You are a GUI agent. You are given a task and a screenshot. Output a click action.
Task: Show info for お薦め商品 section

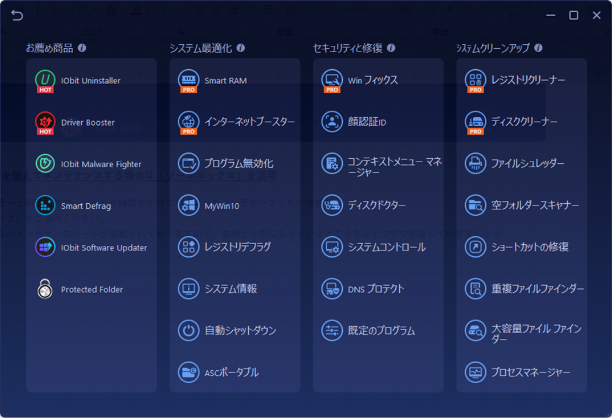pyautogui.click(x=82, y=48)
